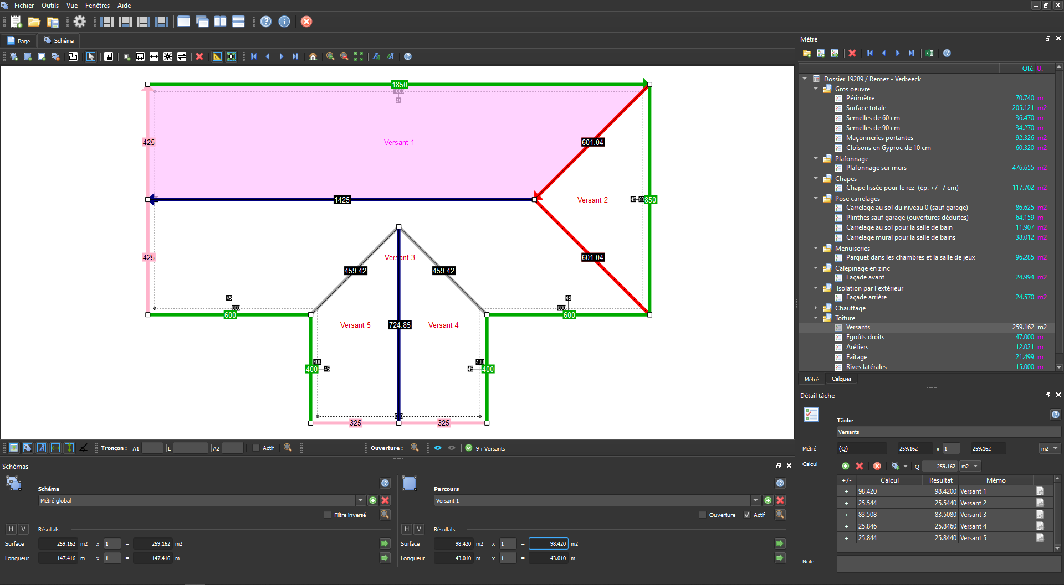Open the Outils menu

point(50,6)
